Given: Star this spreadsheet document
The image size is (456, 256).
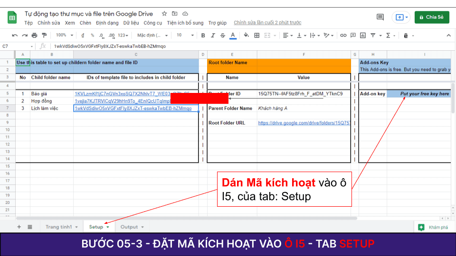Looking at the screenshot, I should (x=164, y=14).
